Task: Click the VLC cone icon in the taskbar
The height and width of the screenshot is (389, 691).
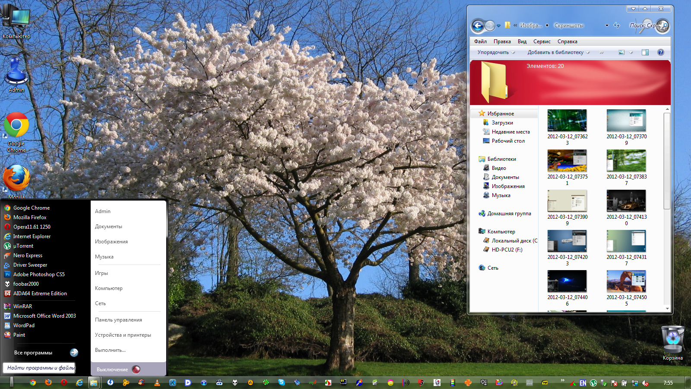Action: (x=157, y=383)
